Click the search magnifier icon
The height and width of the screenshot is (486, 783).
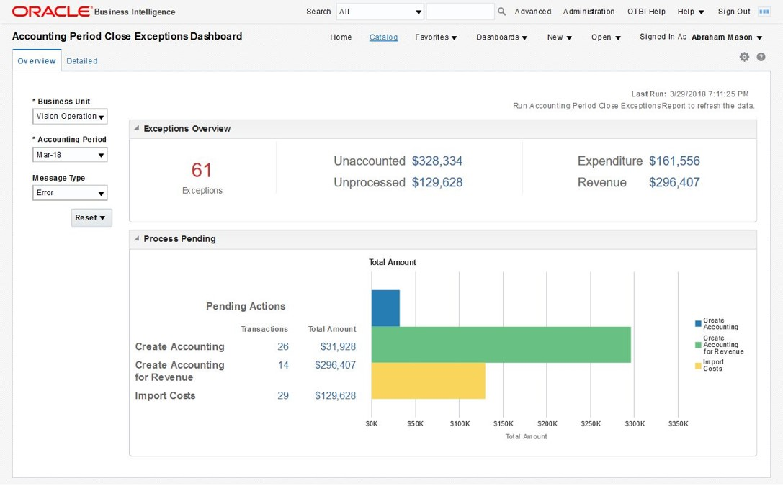(x=502, y=12)
